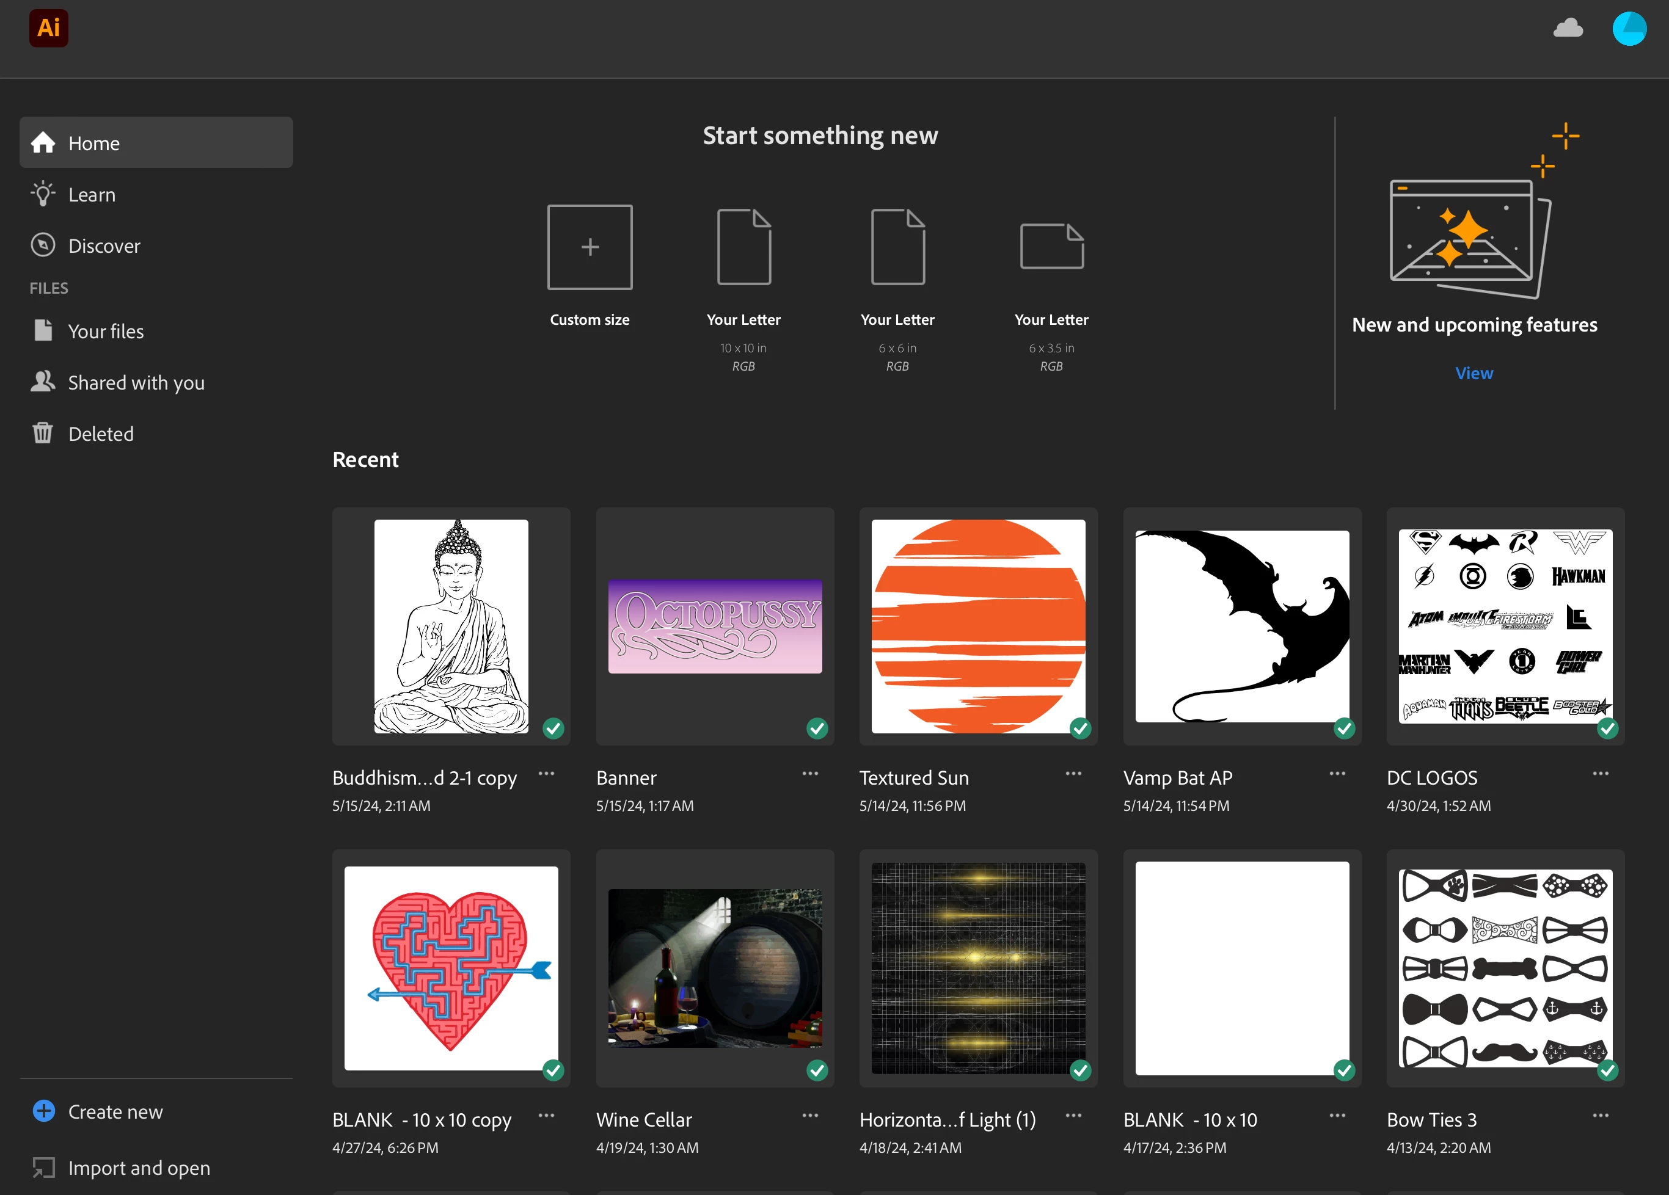Open the cloud sync status icon
This screenshot has width=1669, height=1195.
pos(1568,29)
